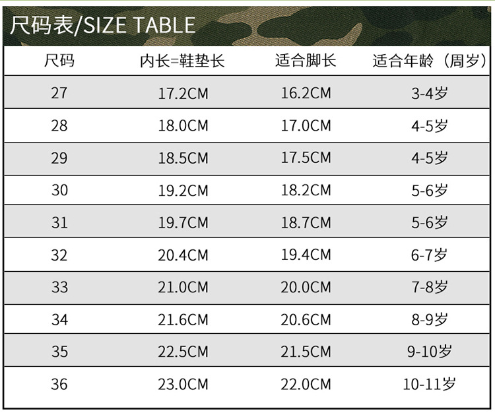Select the 17.2CM inner length cell
Screen dimensions: 495x413
point(183,94)
